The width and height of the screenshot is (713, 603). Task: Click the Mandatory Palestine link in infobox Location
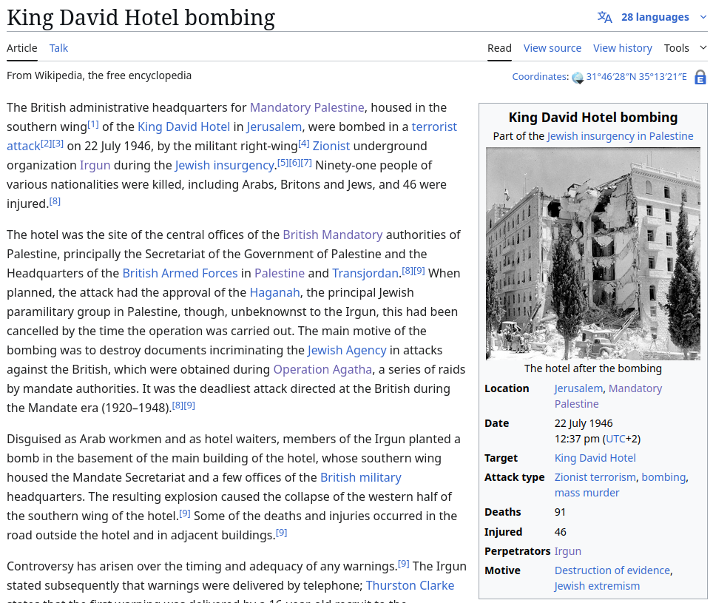[608, 396]
